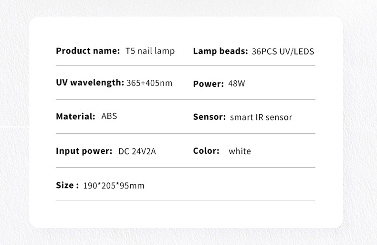Select the "48W" power value
The width and height of the screenshot is (377, 245).
pyautogui.click(x=237, y=84)
